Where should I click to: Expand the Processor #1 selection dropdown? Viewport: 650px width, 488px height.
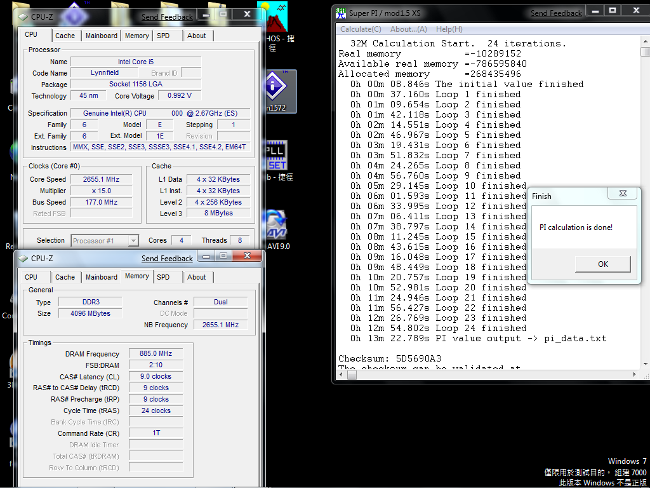(133, 241)
